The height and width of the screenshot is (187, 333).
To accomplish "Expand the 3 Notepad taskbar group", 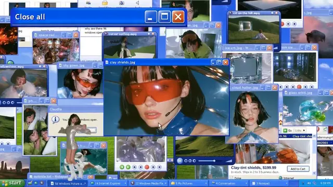I will pyautogui.click(x=268, y=183).
